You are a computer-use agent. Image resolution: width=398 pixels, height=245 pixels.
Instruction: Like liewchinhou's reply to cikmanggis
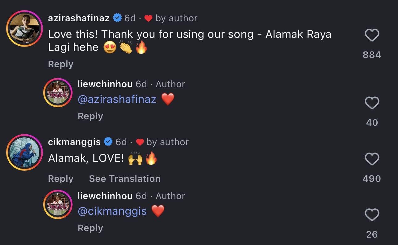click(x=372, y=215)
